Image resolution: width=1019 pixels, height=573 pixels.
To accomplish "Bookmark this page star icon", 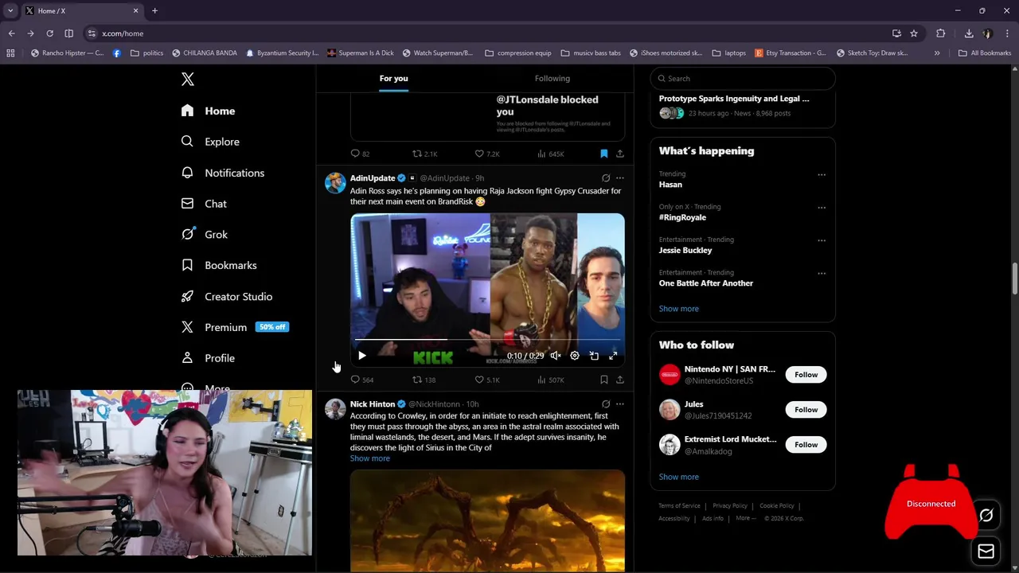I will click(914, 33).
